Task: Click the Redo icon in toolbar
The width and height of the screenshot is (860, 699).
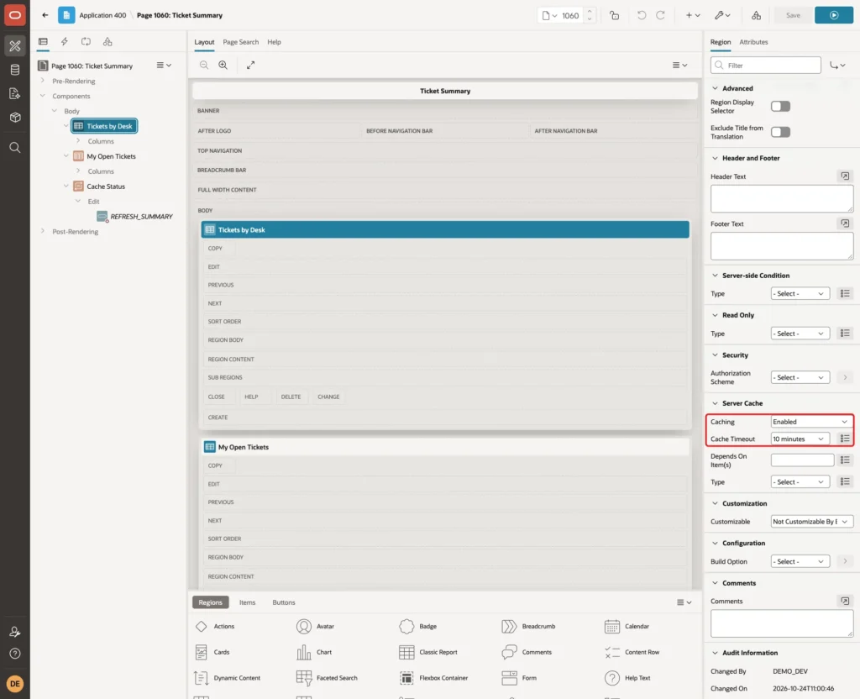Action: [x=660, y=15]
